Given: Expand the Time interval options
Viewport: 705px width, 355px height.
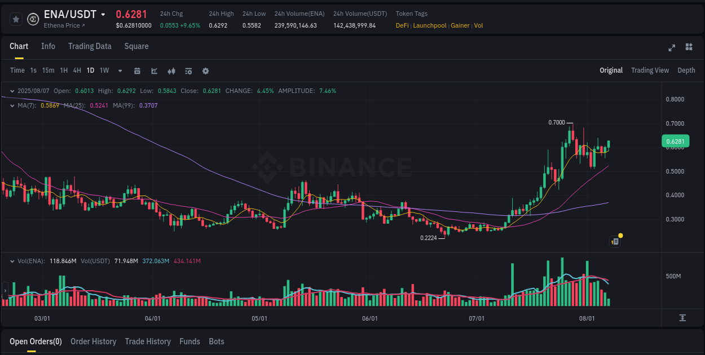Looking at the screenshot, I should (x=17, y=70).
